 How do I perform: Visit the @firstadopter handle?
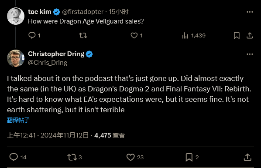(83, 12)
